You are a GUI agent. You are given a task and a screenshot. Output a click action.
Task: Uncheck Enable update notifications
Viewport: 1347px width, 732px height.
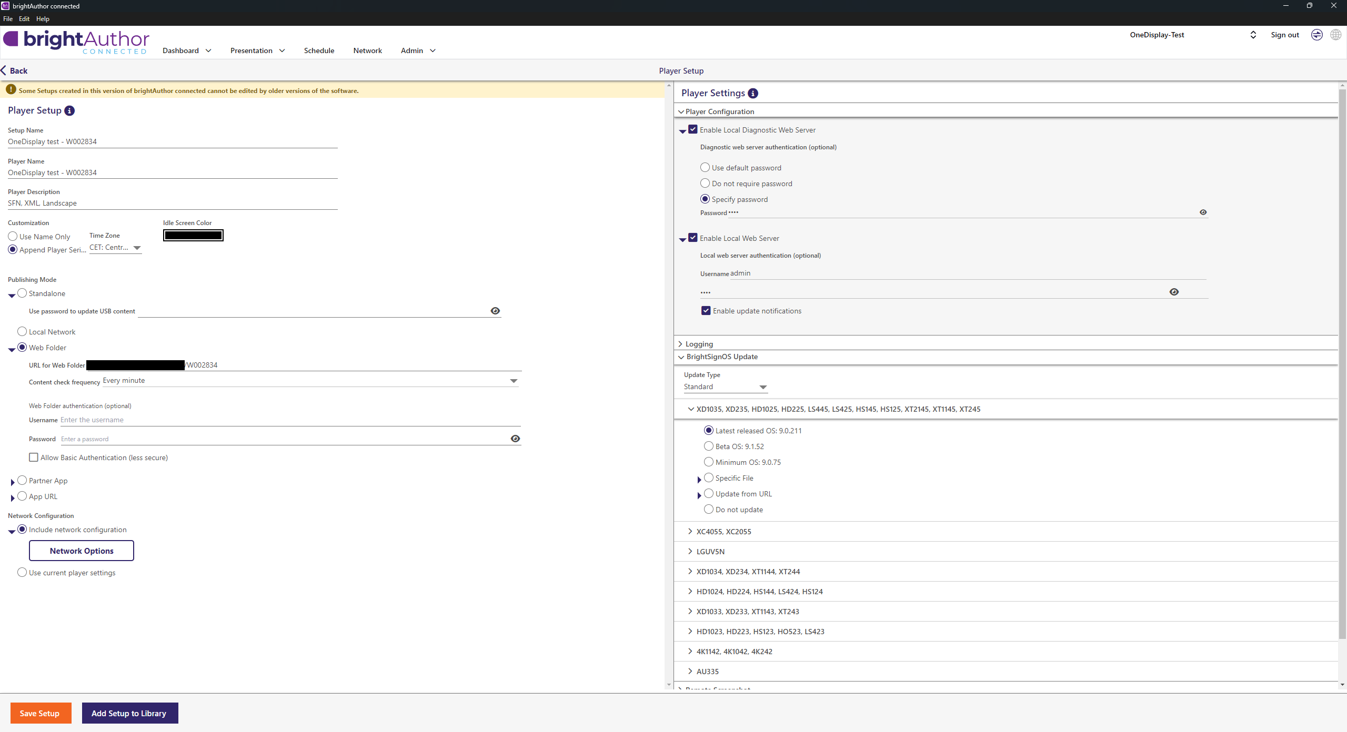pos(706,311)
